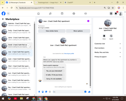Open emoji picker in message box

tap(85, 92)
